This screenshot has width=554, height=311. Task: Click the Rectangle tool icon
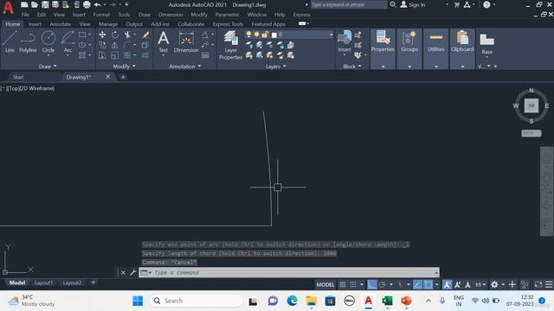(82, 35)
